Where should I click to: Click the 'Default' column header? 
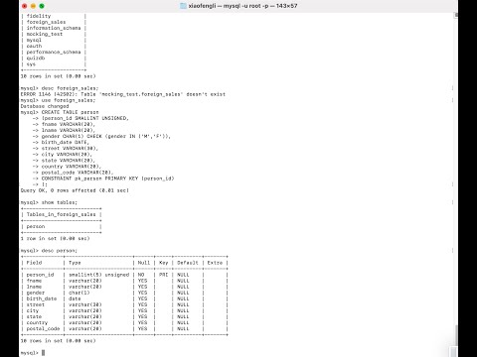click(188, 263)
